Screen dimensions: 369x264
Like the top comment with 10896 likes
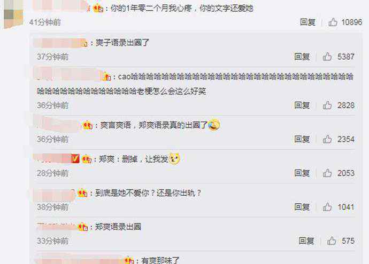click(333, 22)
